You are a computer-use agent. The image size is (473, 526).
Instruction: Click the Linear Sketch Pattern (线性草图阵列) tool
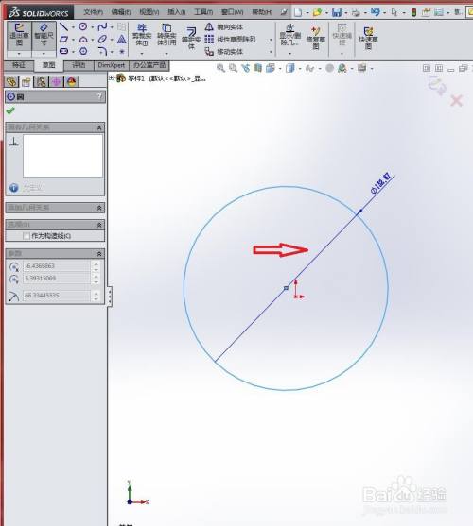tap(231, 40)
